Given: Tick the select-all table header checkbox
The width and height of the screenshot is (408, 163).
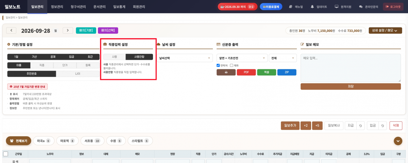Looking at the screenshot, I should [5, 154].
